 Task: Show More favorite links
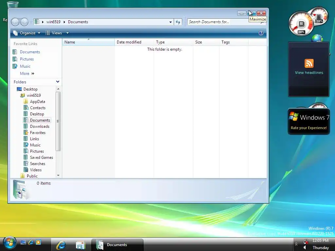(27, 74)
